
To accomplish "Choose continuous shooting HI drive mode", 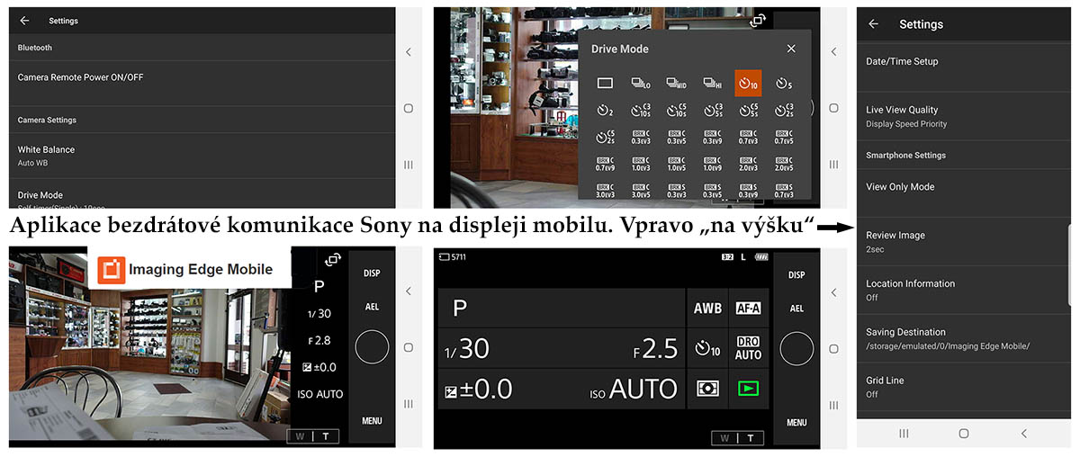I will (x=713, y=83).
